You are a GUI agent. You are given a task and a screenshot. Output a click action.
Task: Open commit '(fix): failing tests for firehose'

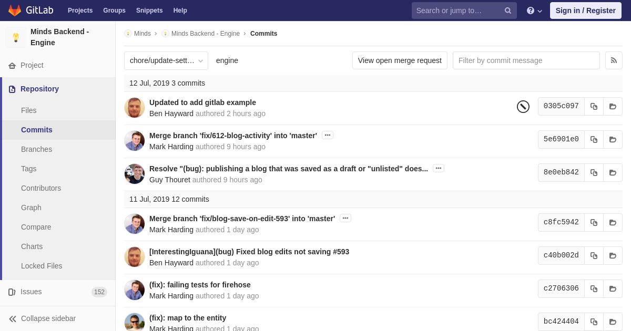[x=200, y=285]
